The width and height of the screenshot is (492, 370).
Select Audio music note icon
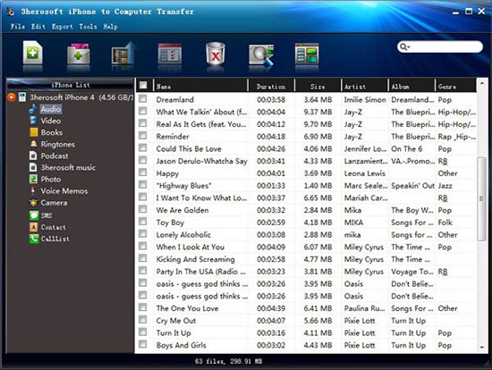point(32,109)
